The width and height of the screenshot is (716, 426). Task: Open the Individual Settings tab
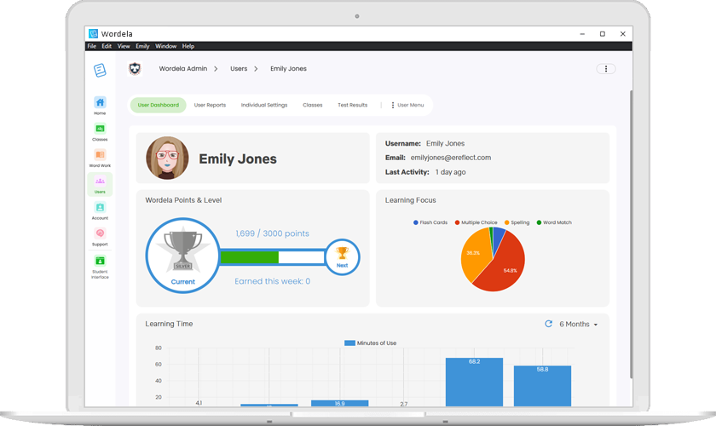click(x=264, y=105)
